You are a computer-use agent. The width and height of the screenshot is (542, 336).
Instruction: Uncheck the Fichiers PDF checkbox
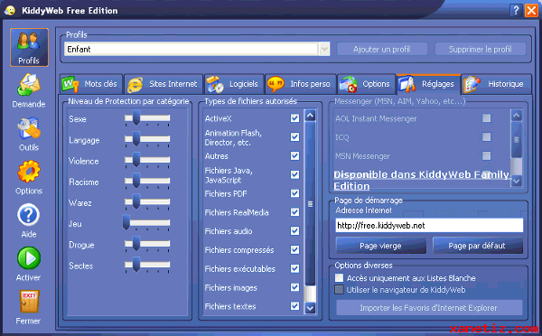tap(294, 193)
